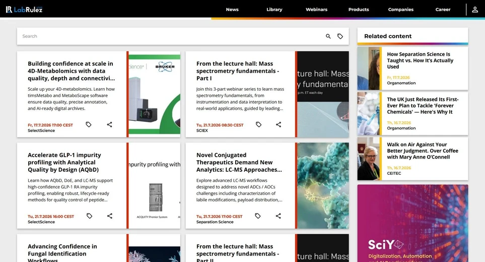The width and height of the screenshot is (485, 262).
Task: Open UK Forever Chemicals article thumbnail
Action: (x=368, y=113)
